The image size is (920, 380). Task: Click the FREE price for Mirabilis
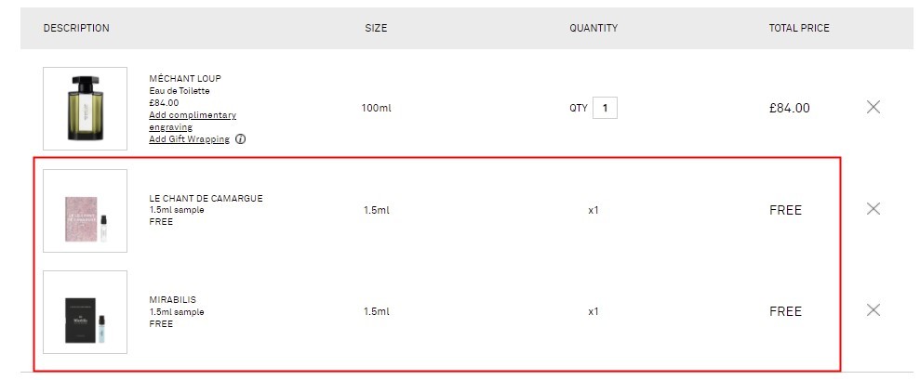pos(785,311)
